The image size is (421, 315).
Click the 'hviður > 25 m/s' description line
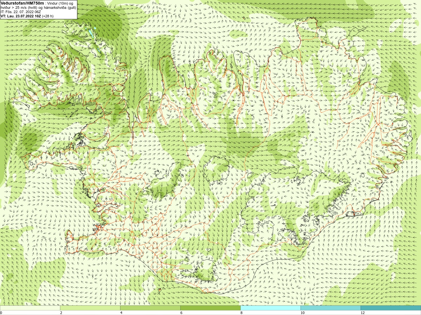click(x=38, y=8)
